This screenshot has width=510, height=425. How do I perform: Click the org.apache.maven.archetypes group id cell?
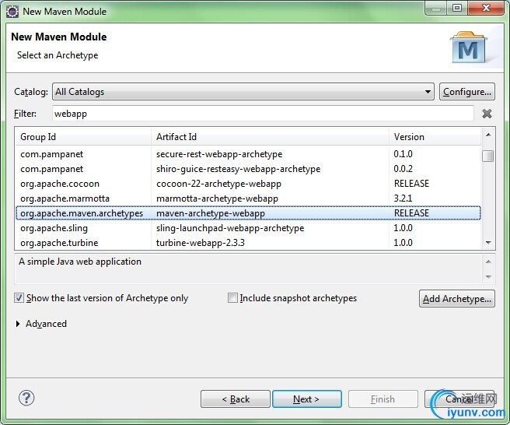pos(82,213)
